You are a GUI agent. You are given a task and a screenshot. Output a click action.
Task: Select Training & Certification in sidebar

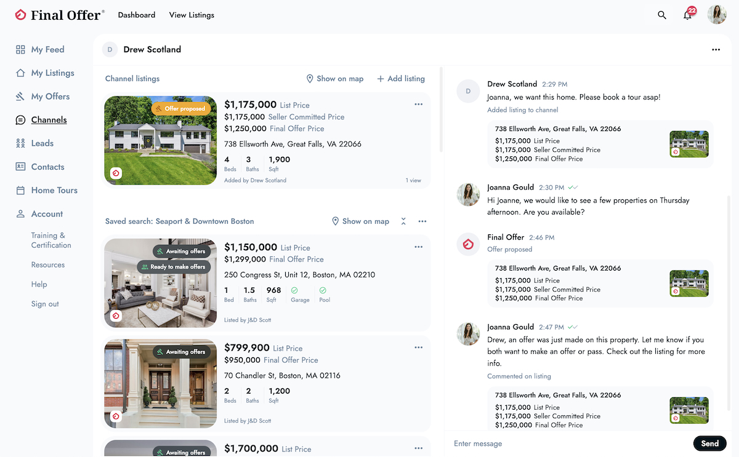click(x=51, y=240)
